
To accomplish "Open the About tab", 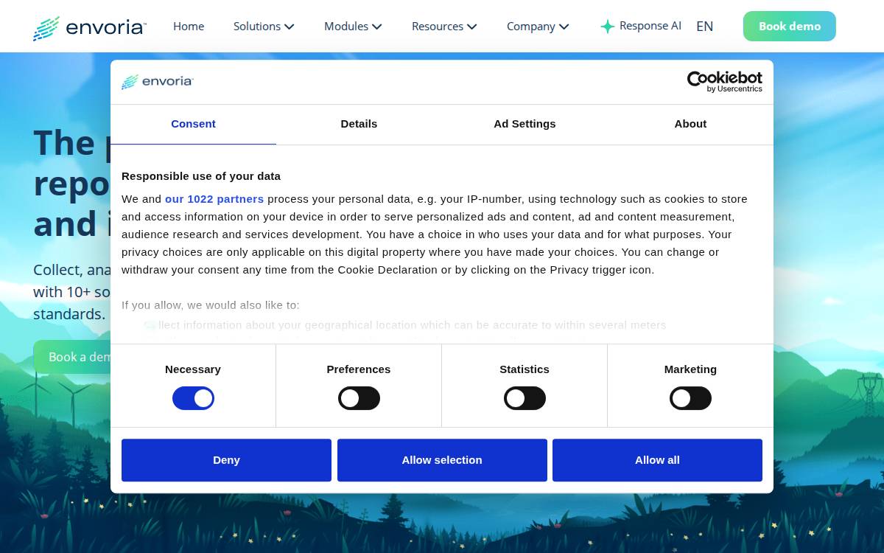I will 690,124.
